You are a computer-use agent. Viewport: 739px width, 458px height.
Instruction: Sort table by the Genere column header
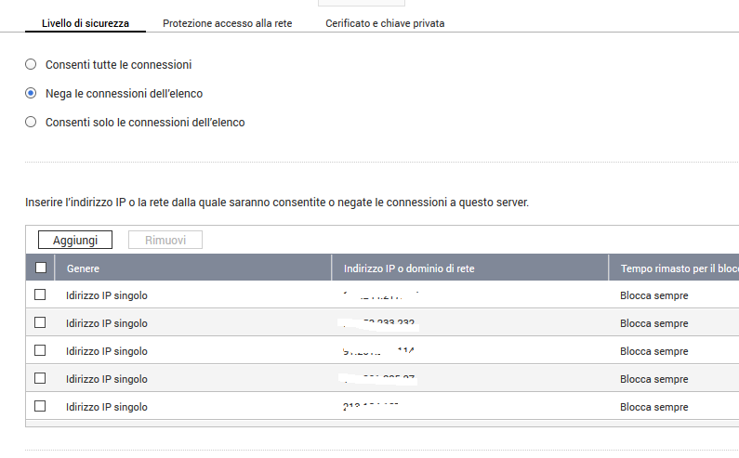coord(84,268)
